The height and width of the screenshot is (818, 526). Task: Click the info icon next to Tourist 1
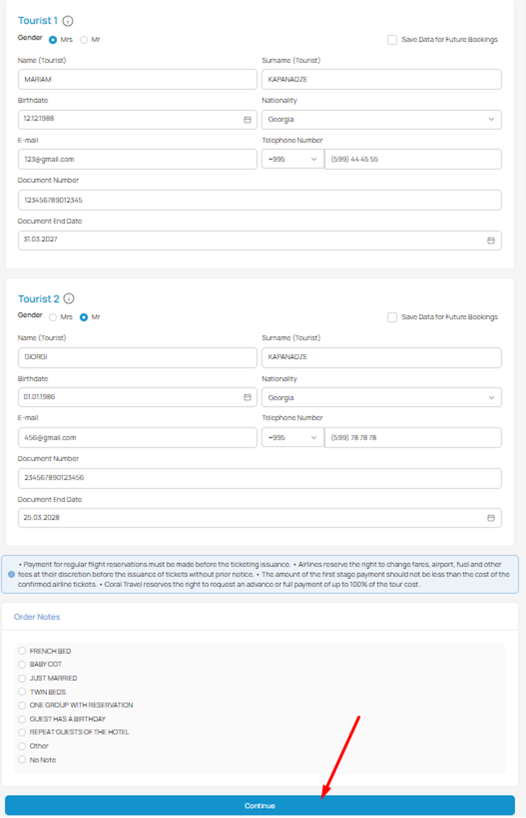tap(67, 20)
